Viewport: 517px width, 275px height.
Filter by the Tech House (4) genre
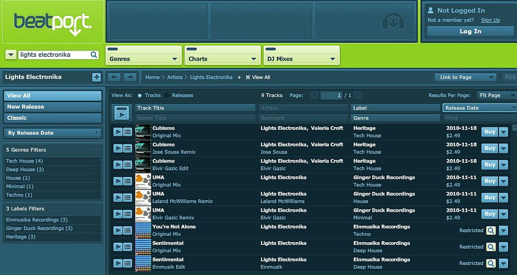tap(24, 161)
